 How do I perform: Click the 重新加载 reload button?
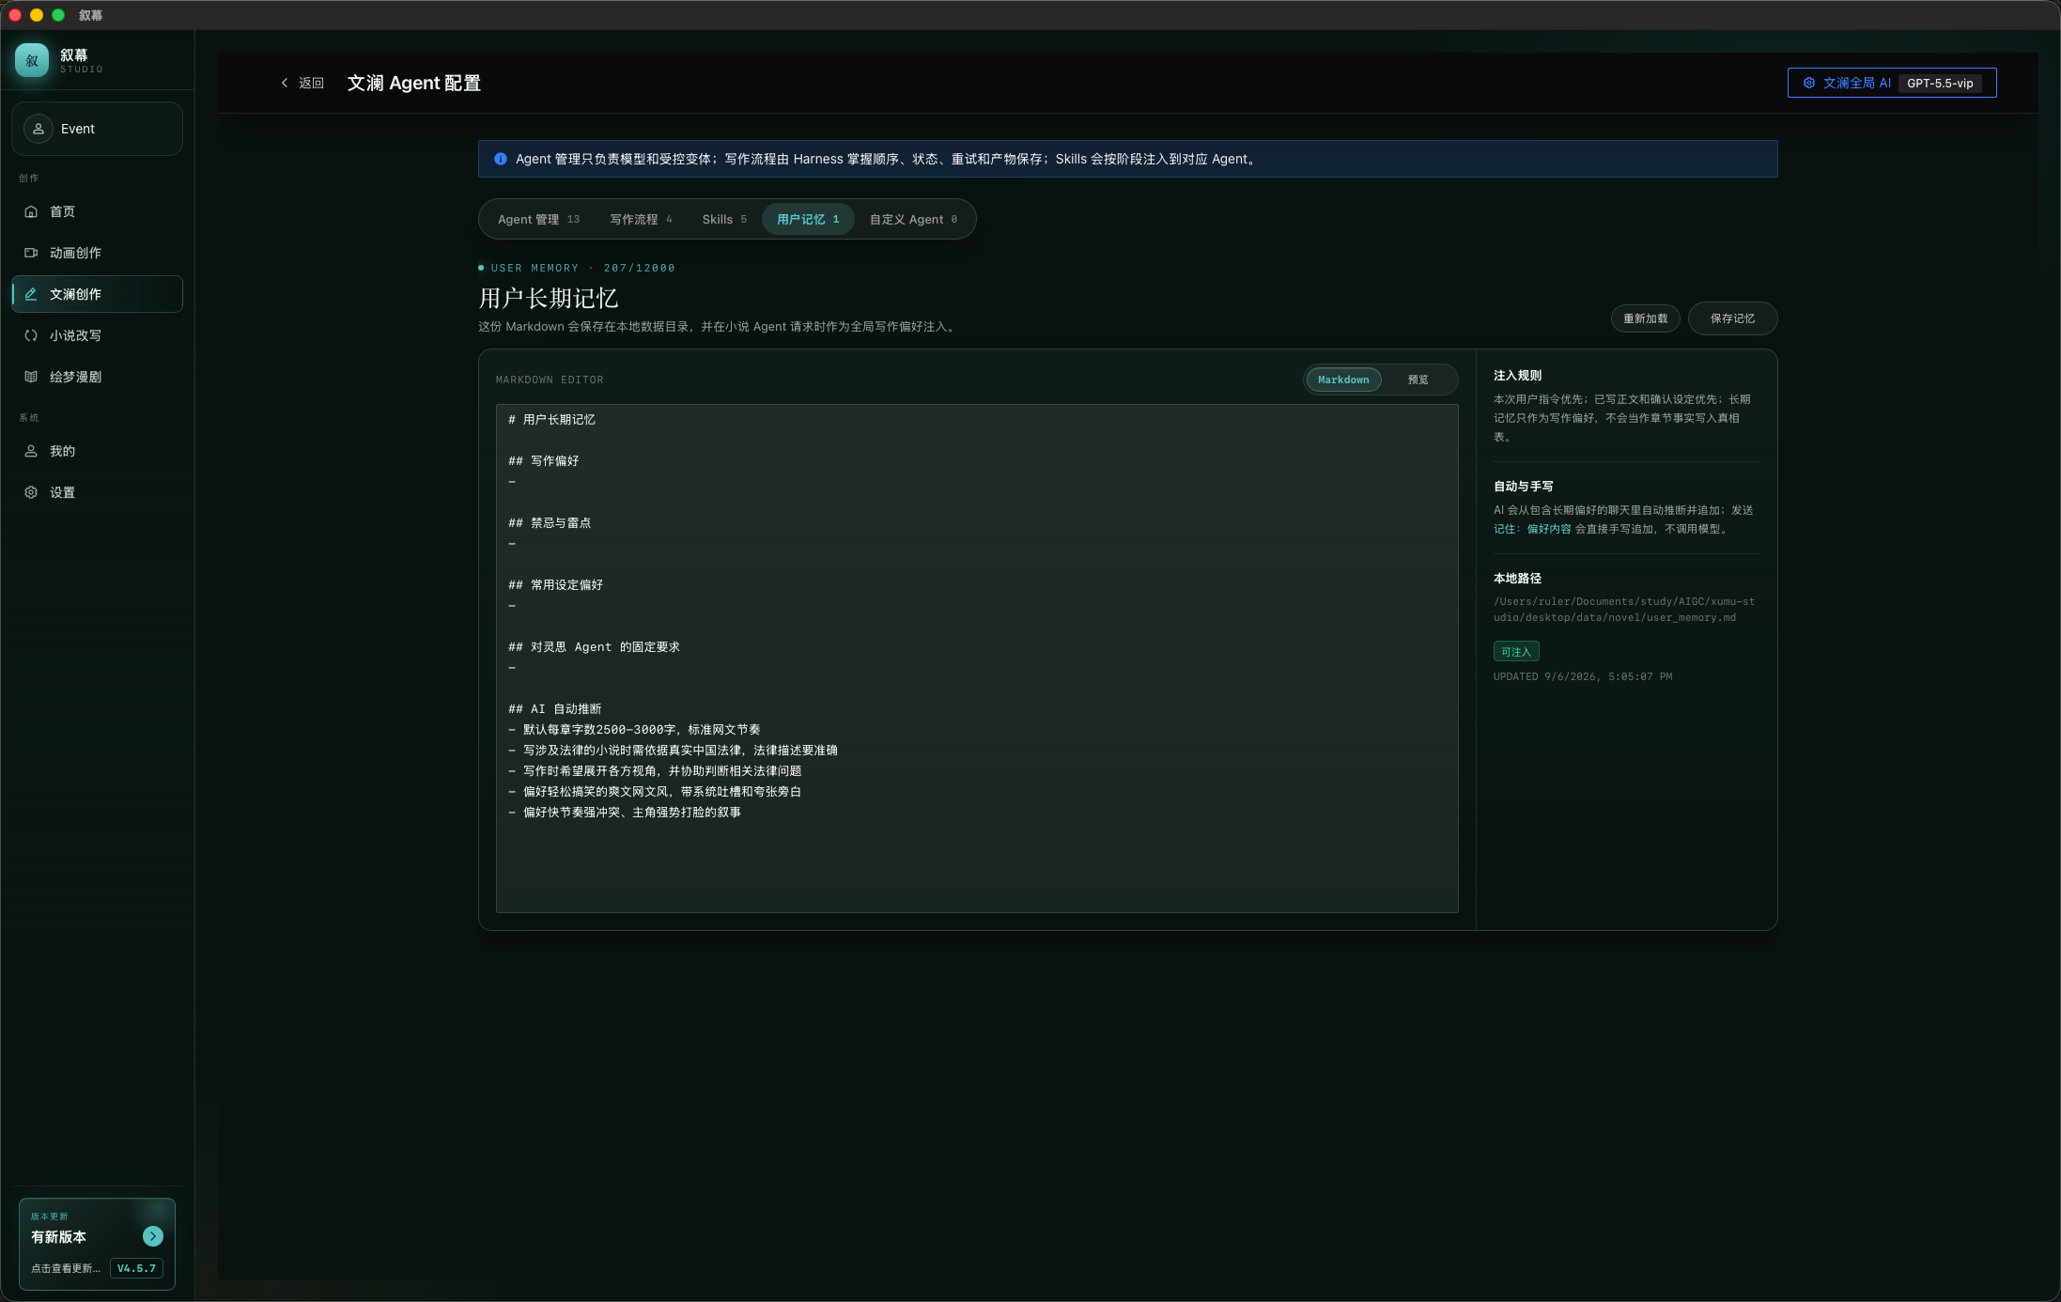click(1646, 318)
